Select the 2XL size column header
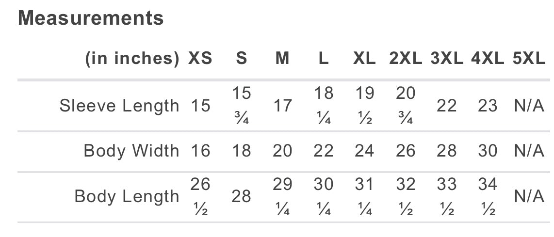The height and width of the screenshot is (237, 554). (406, 58)
